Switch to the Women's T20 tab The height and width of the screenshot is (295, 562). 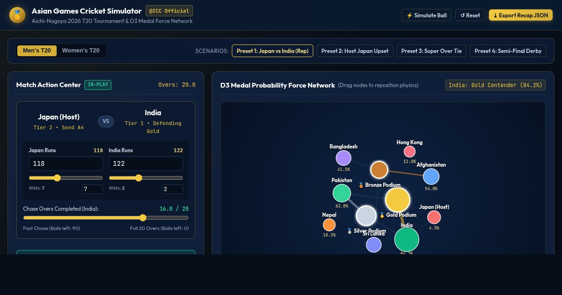click(x=81, y=51)
